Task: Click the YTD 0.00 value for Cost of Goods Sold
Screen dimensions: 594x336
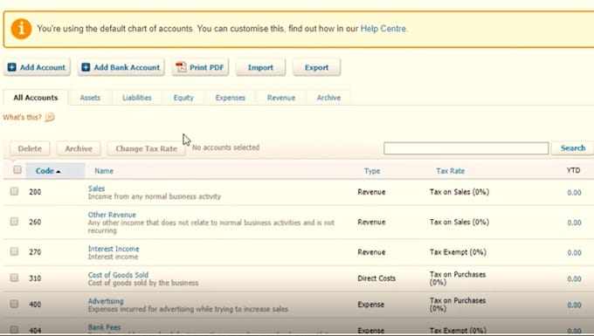Action: click(574, 279)
